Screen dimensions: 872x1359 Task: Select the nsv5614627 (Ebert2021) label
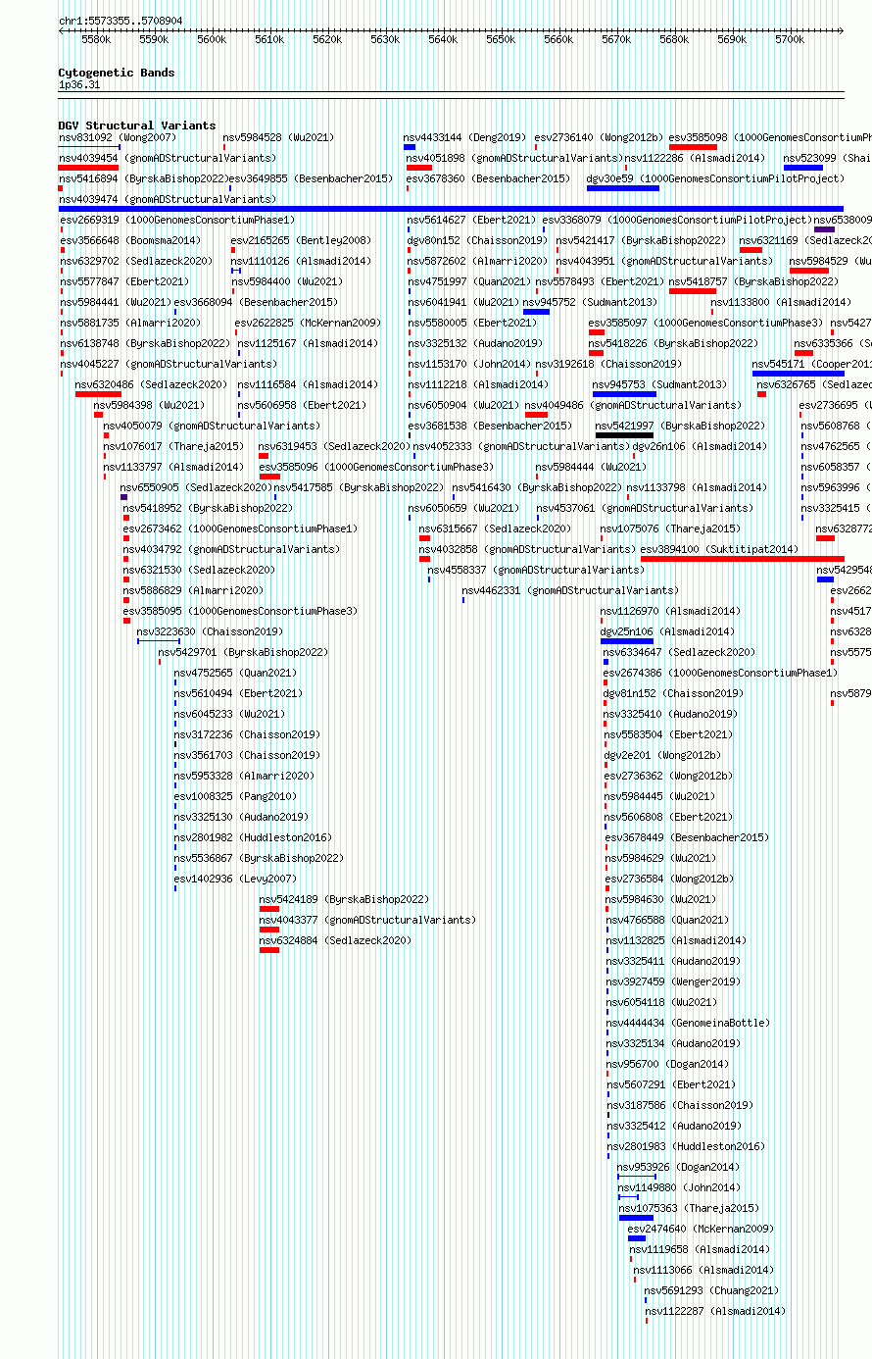[x=472, y=221]
